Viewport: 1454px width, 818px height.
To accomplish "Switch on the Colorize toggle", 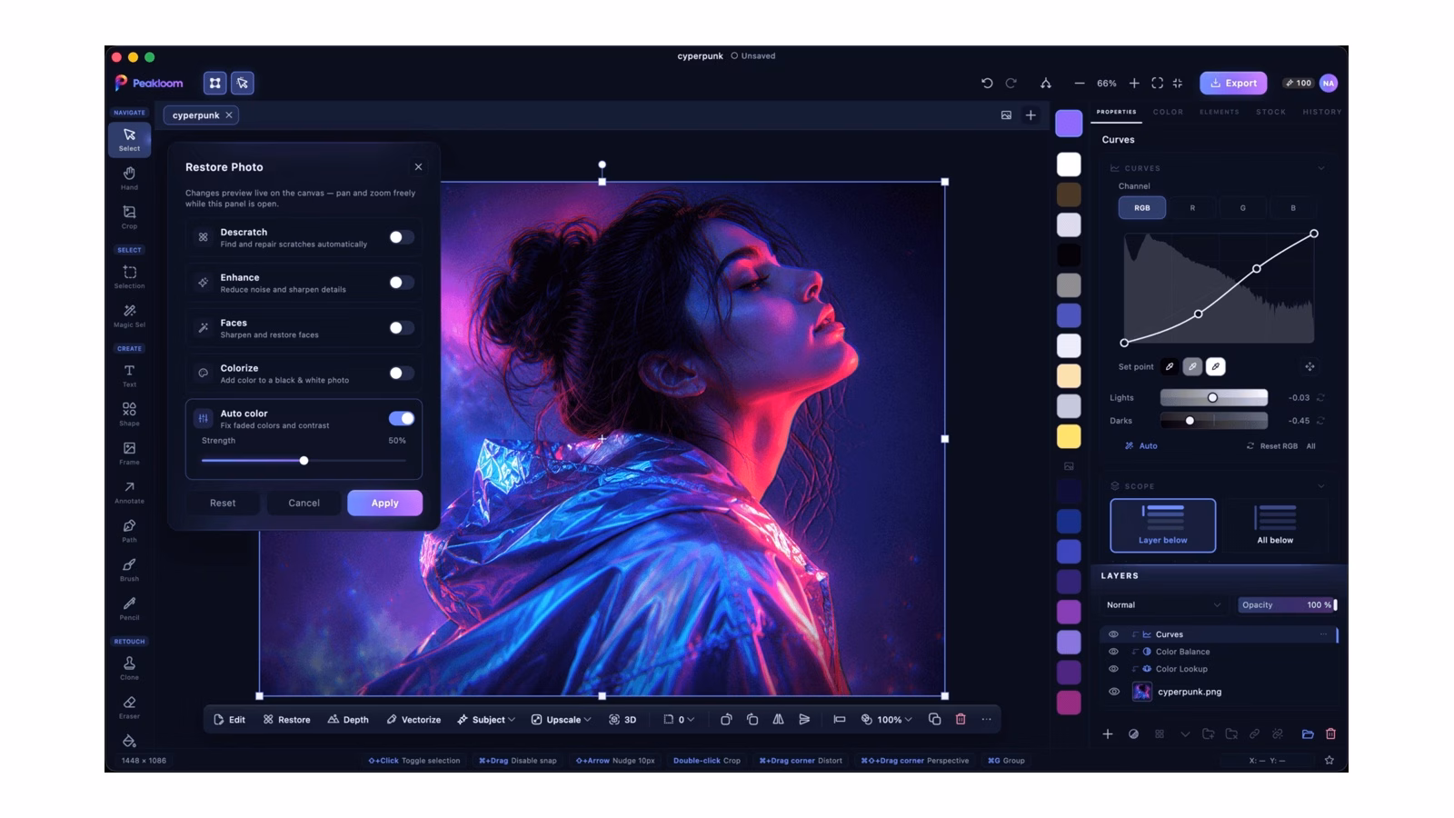I will click(x=401, y=373).
